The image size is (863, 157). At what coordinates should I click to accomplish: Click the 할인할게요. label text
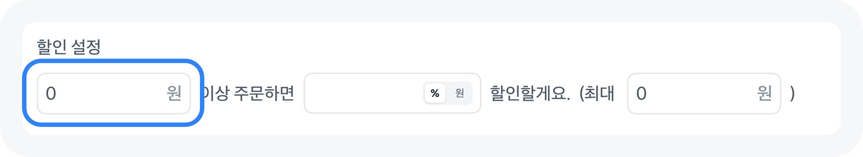click(x=530, y=94)
